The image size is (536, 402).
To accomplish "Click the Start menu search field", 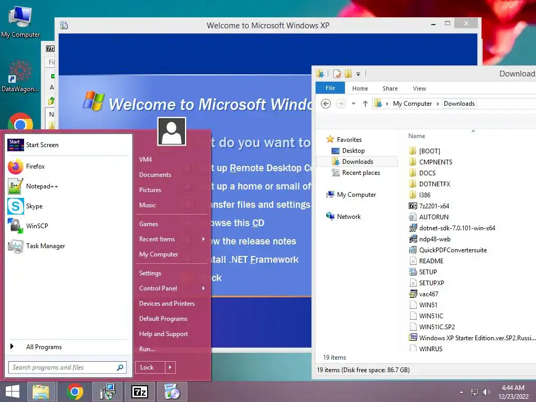I will pyautogui.click(x=62, y=367).
